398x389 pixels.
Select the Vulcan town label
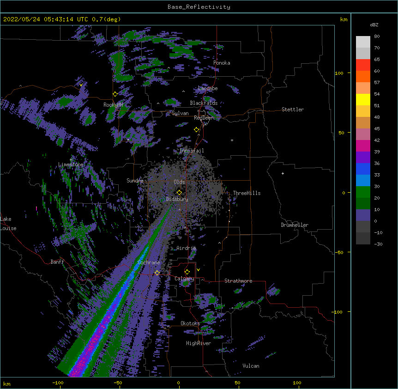251,366
